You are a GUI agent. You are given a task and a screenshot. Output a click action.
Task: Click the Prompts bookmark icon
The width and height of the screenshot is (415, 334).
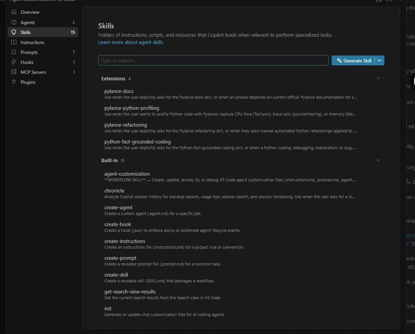click(14, 52)
